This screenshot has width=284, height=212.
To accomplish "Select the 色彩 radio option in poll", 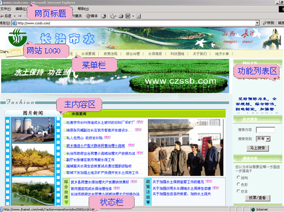I will [239, 184].
